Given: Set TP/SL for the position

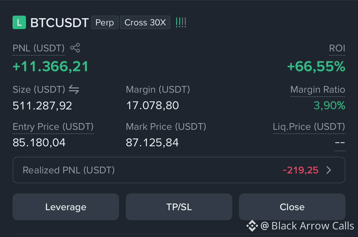Looking at the screenshot, I should coord(179,207).
